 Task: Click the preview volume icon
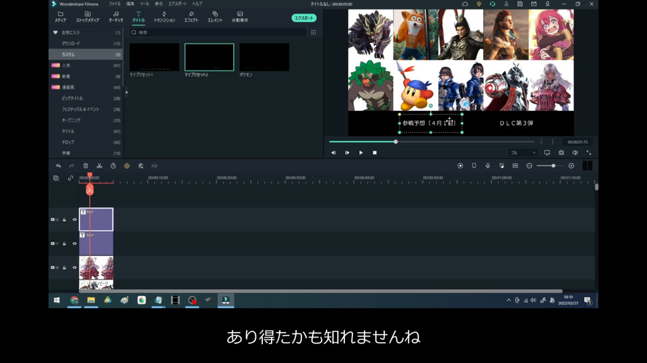click(575, 153)
